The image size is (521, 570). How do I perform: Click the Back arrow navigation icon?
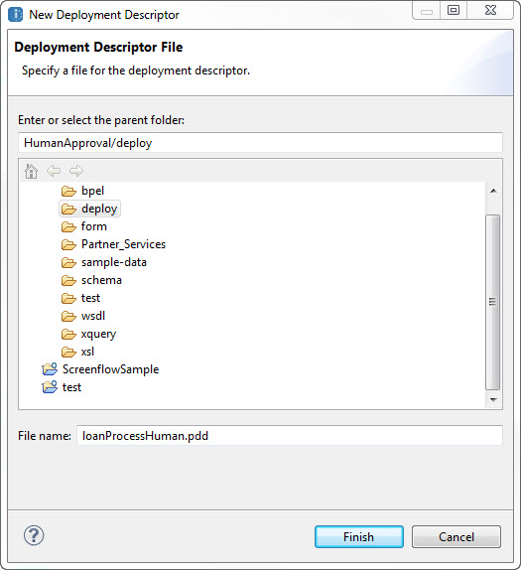[x=54, y=171]
